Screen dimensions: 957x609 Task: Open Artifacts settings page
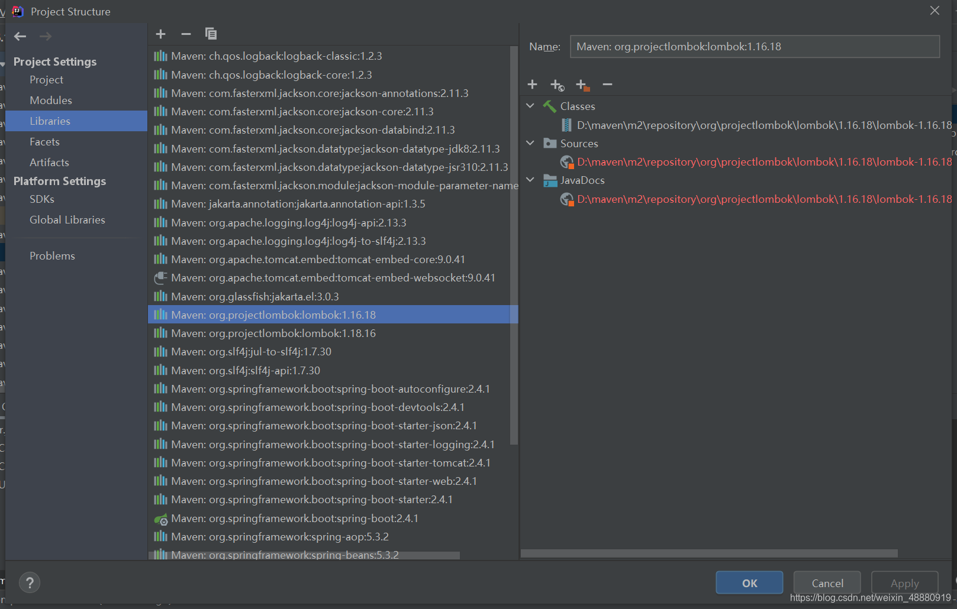[49, 163]
